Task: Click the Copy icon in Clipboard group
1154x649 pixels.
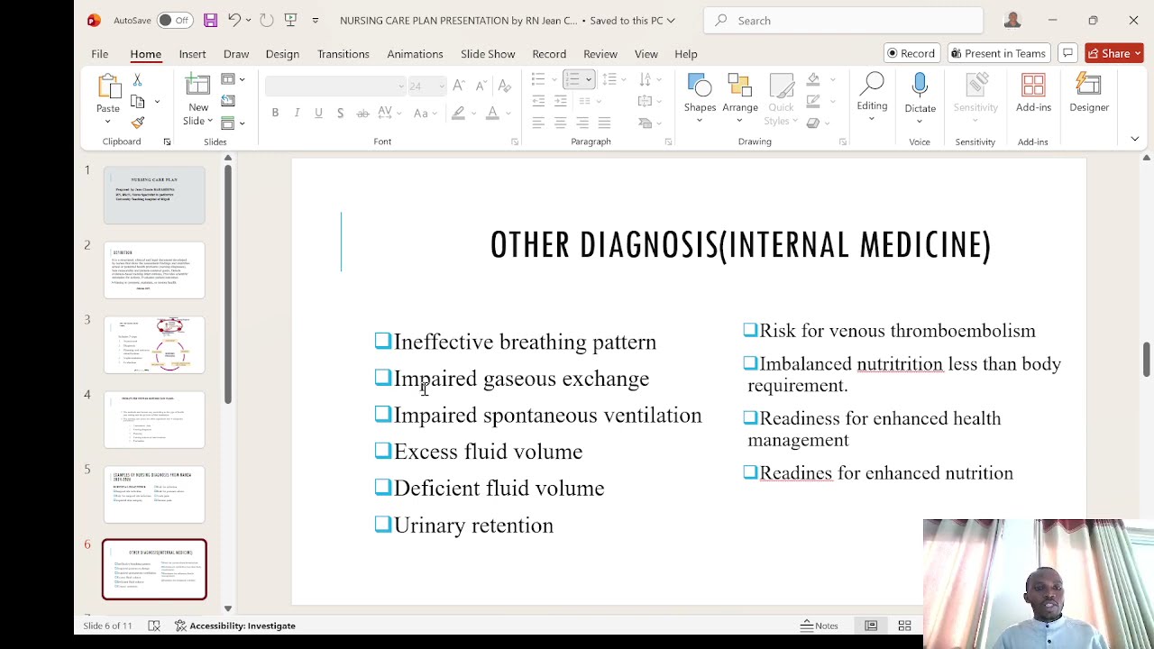Action: coord(138,102)
